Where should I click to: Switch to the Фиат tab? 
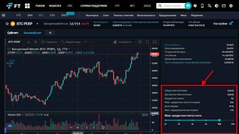click(x=184, y=15)
